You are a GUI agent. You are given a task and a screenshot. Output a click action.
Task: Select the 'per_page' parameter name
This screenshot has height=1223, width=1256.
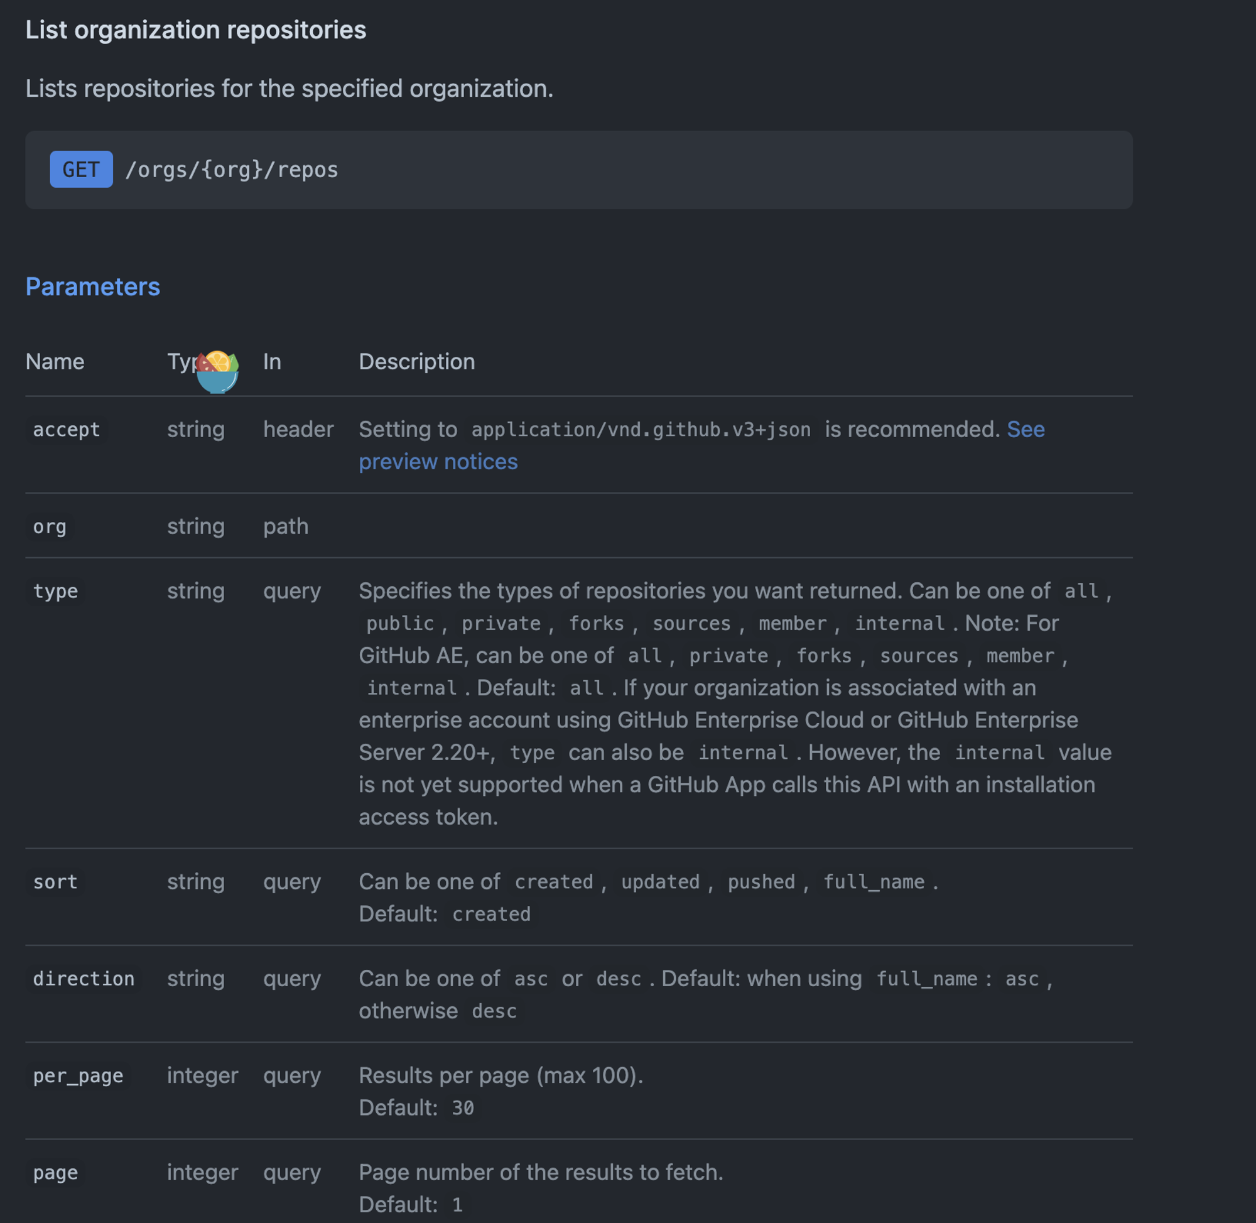click(x=78, y=1076)
